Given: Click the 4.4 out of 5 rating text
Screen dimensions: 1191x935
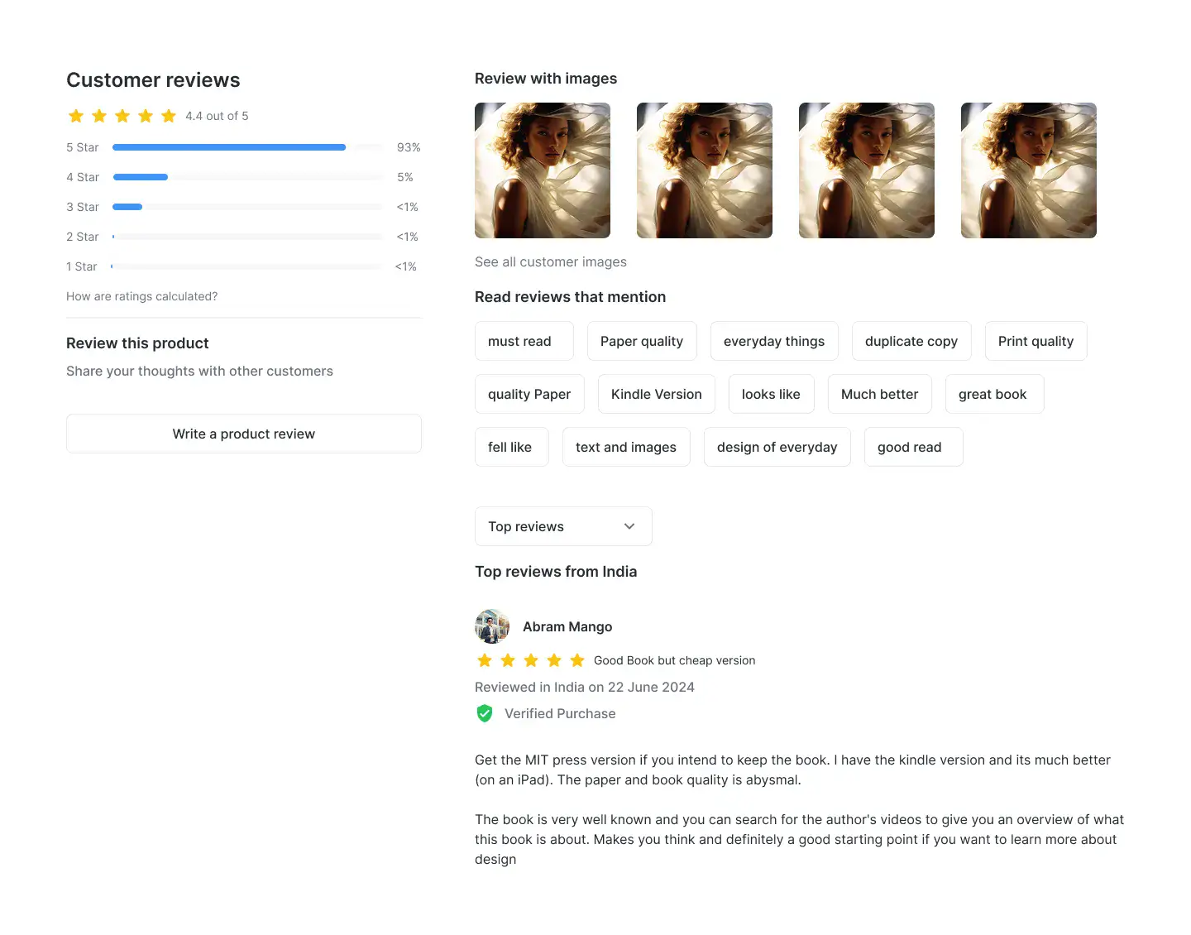Looking at the screenshot, I should pyautogui.click(x=217, y=116).
